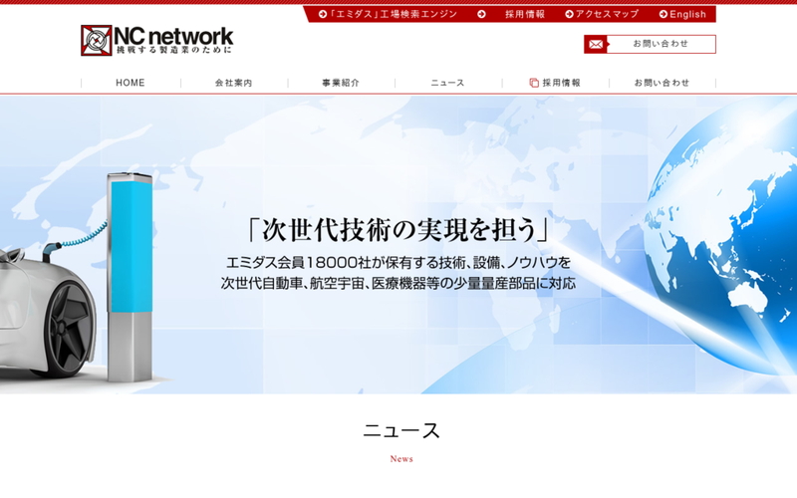The image size is (797, 498).
Task: Click the red envelope contact icon
Action: click(596, 44)
